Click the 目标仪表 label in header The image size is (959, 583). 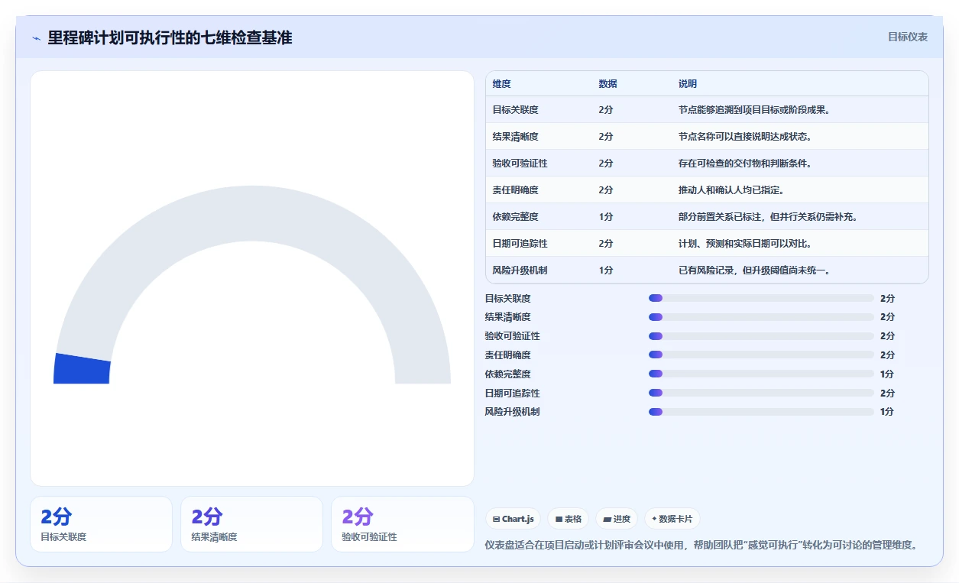point(908,37)
